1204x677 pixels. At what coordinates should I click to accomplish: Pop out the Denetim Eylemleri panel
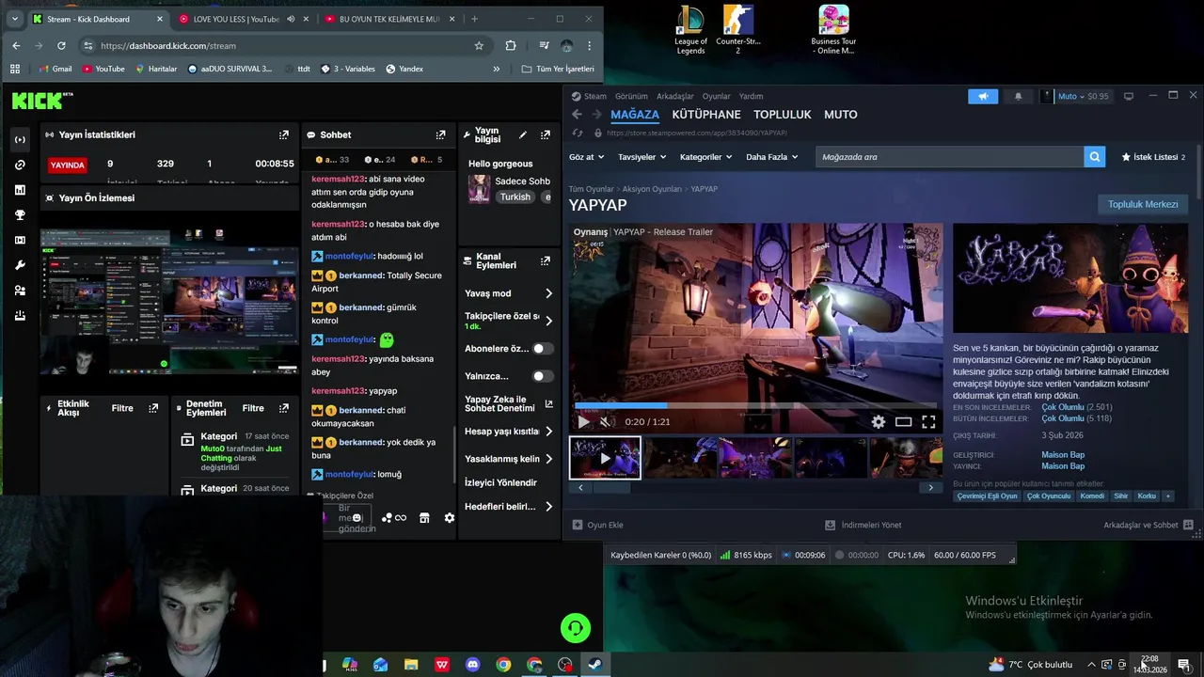click(284, 408)
